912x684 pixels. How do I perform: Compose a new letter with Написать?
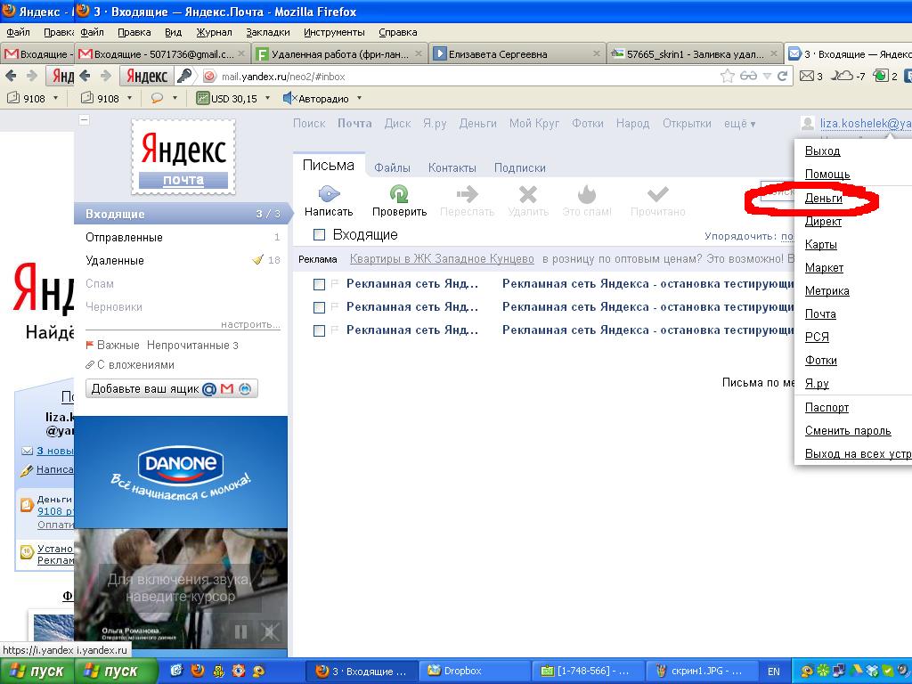tap(329, 200)
